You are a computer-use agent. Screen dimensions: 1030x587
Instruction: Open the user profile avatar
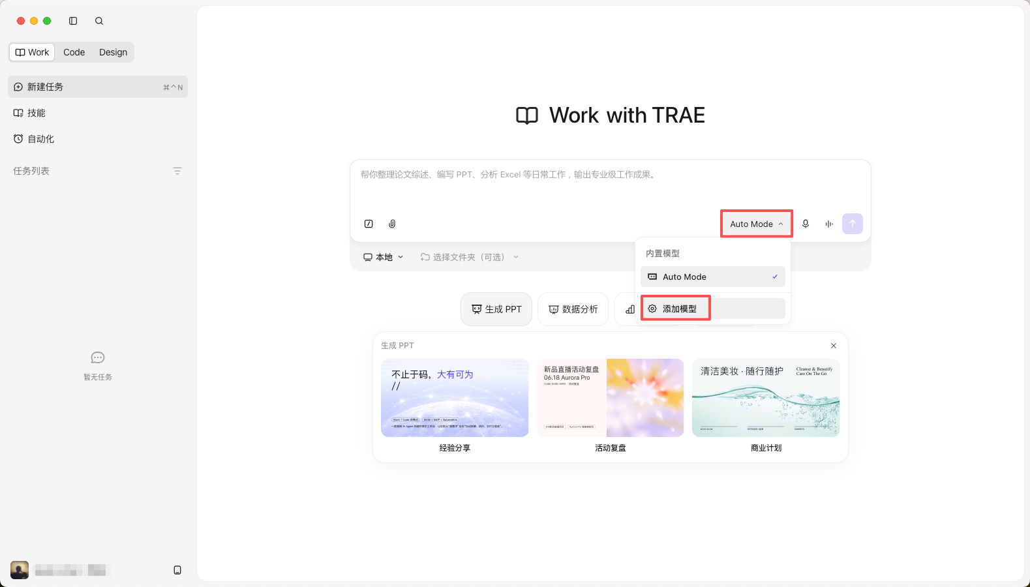[x=20, y=570]
